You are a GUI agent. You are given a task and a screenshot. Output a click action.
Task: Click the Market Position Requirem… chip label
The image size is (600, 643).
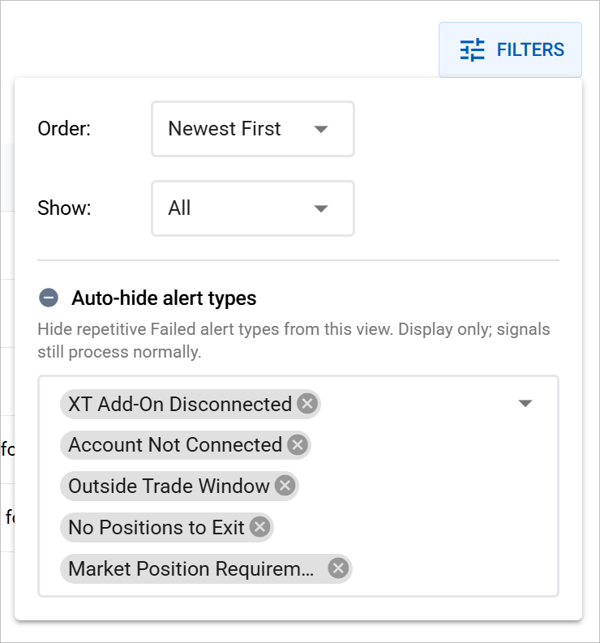click(x=191, y=568)
